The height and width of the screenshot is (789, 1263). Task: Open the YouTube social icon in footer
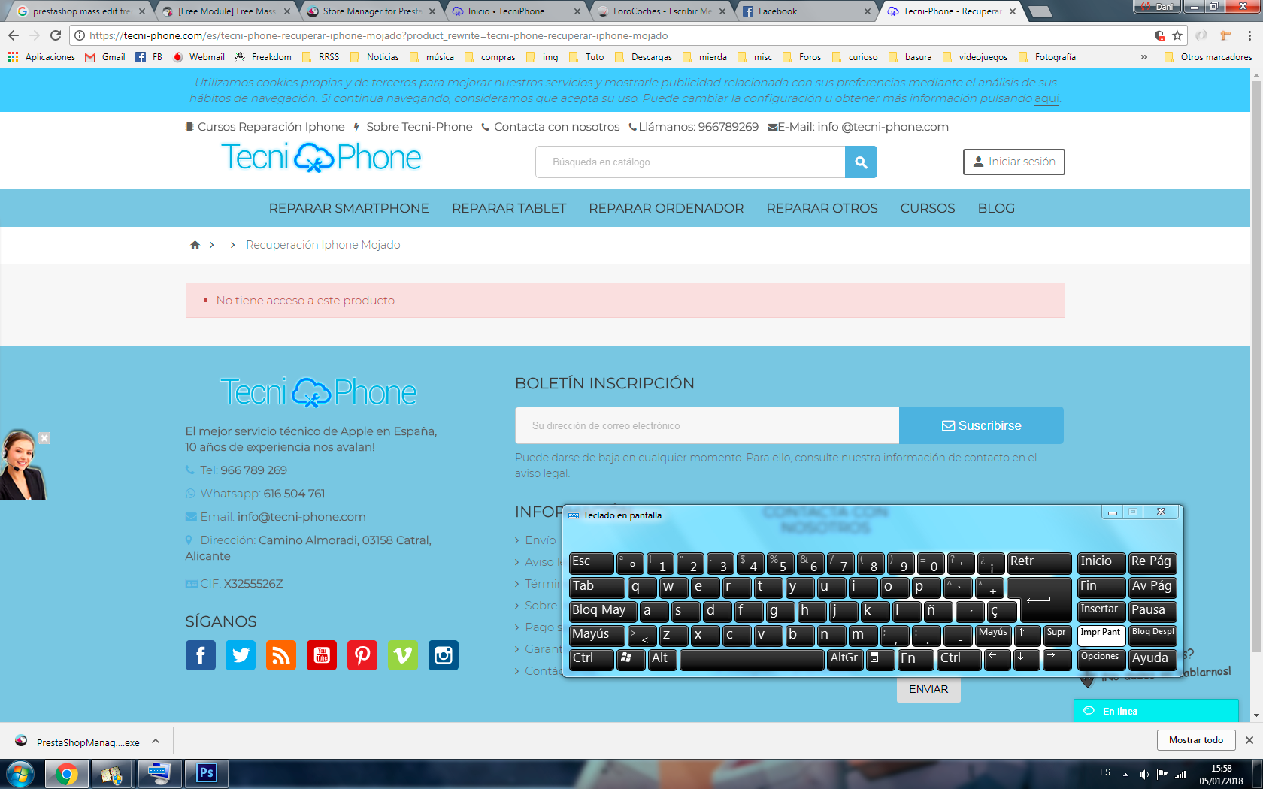(322, 655)
